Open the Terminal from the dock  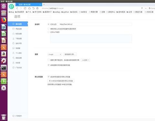[4, 68]
